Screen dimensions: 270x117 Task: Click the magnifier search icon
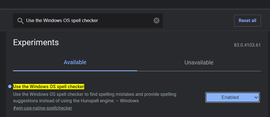[20, 21]
